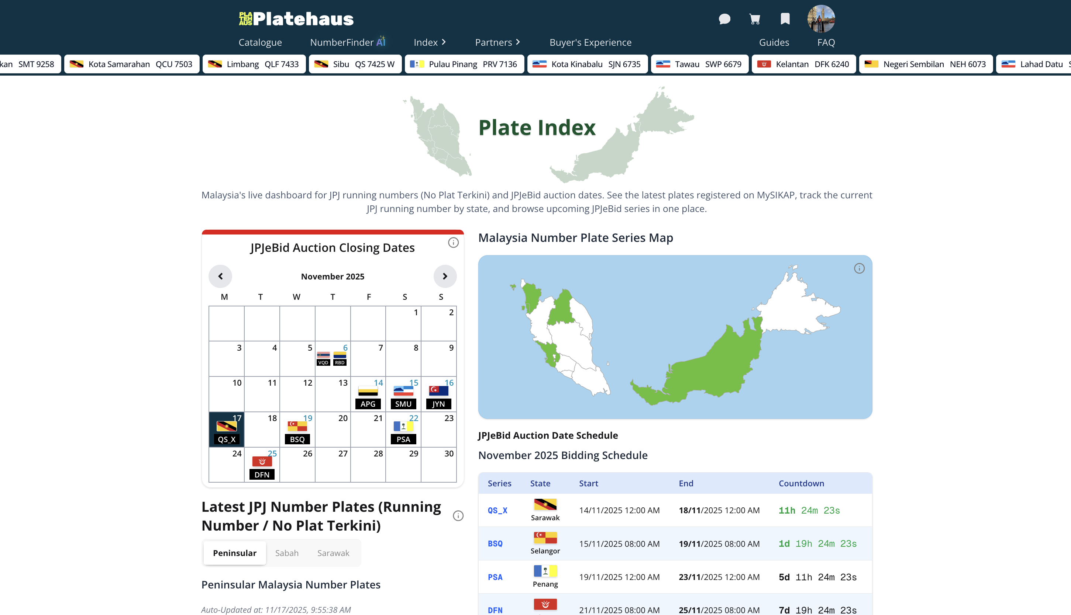Screen dimensions: 1071x615
Task: Expand the Index navigation menu
Action: coord(430,42)
